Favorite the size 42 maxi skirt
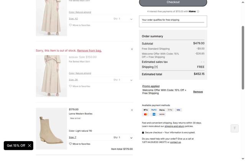This screenshot has height=161, width=245. point(80,25)
